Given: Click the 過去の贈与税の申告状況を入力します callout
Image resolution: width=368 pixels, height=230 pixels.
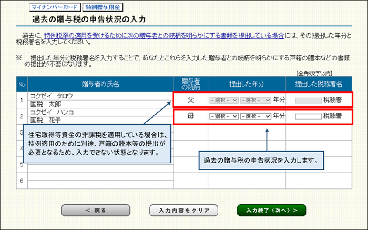Looking at the screenshot, I should pos(267,158).
